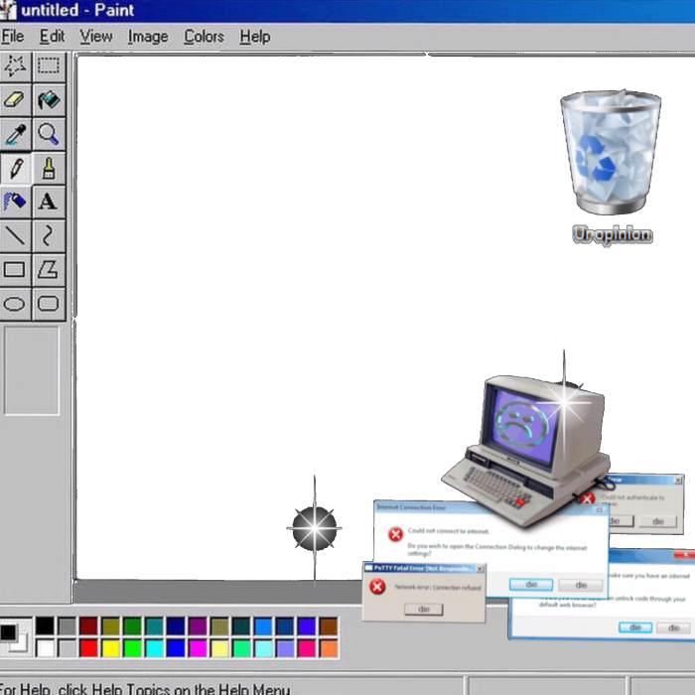Pick the white color swatch in palette
Image resolution: width=695 pixels, height=695 pixels.
[x=45, y=648]
